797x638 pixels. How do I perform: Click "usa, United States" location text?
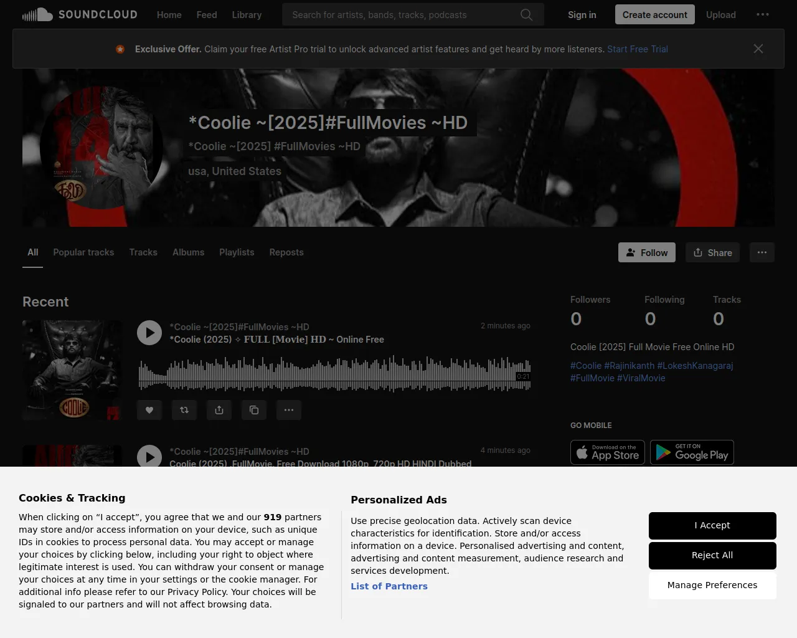point(235,171)
